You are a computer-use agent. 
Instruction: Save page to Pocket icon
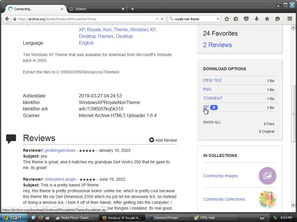click(246, 19)
